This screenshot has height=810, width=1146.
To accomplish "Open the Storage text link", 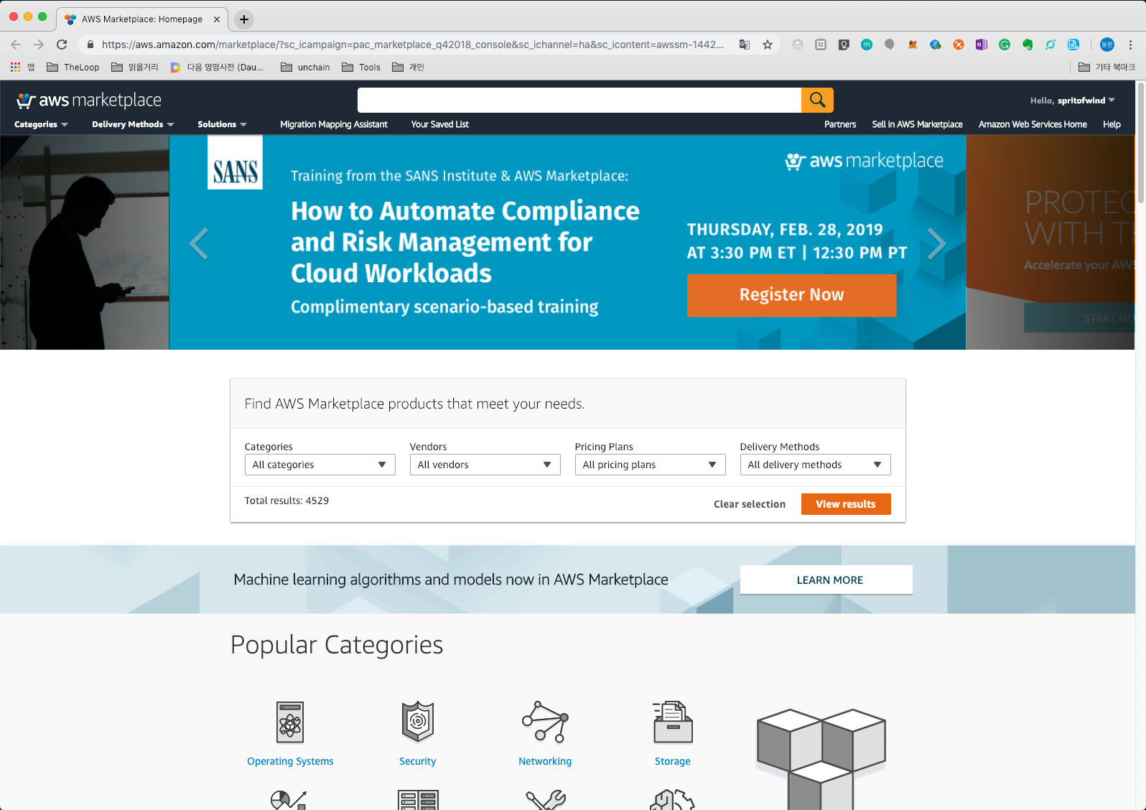I will coord(673,761).
